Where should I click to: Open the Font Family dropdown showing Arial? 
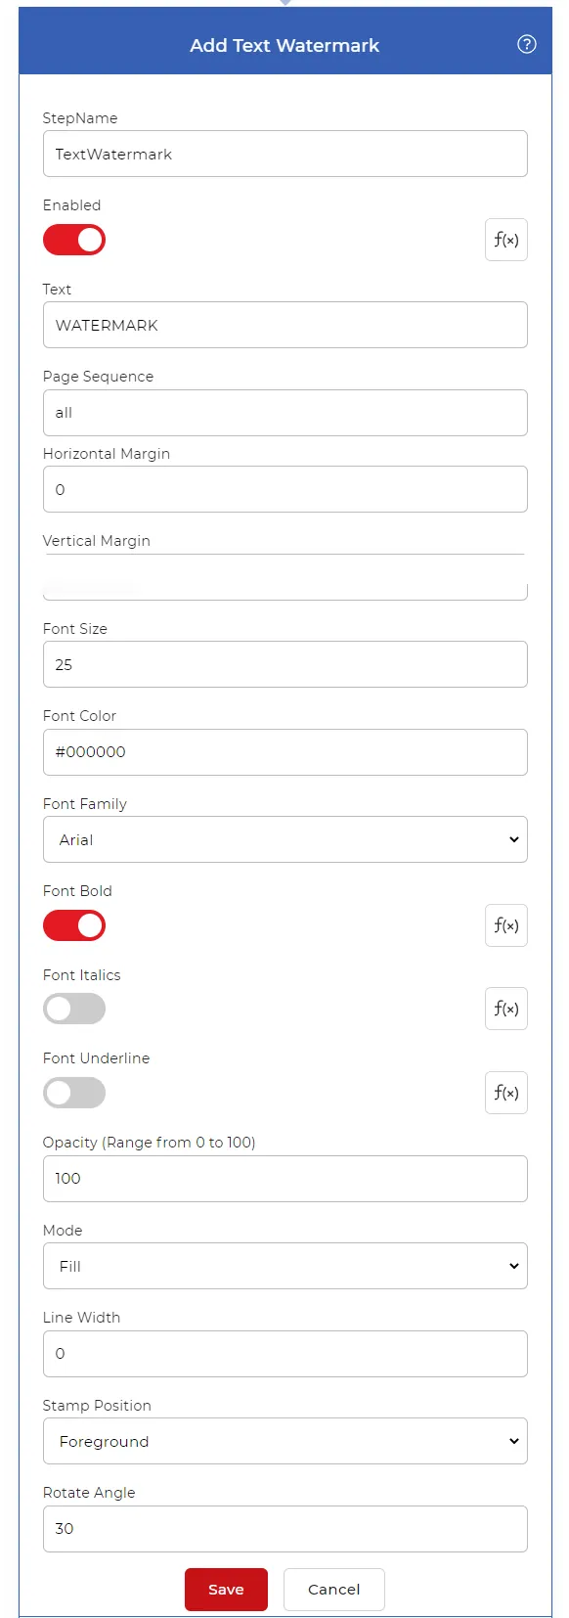coord(285,839)
